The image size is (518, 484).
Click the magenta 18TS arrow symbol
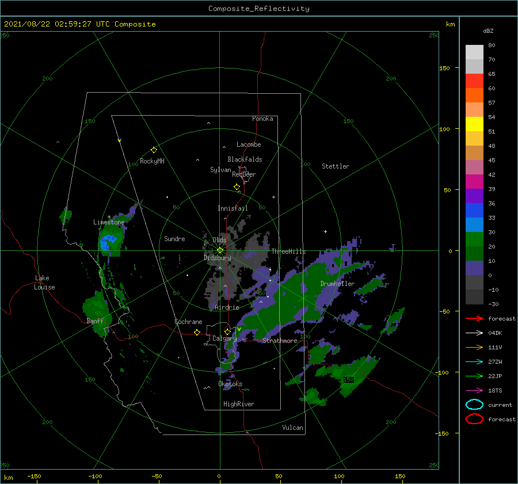coord(474,391)
